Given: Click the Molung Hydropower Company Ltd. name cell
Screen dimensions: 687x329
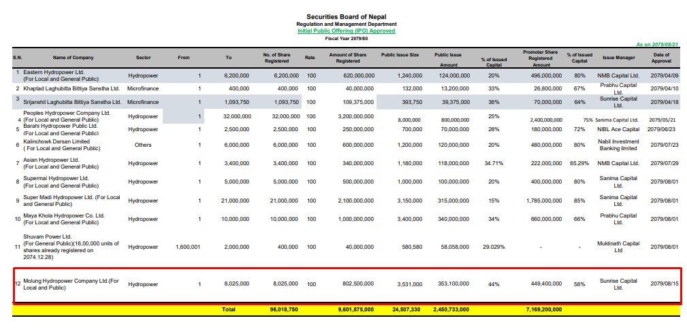Looking at the screenshot, I should click(71, 283).
